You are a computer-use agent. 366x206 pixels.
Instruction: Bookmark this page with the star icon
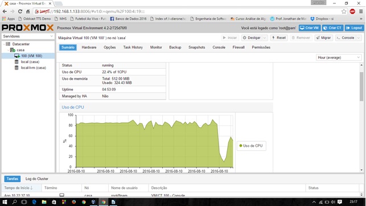tap(344, 11)
